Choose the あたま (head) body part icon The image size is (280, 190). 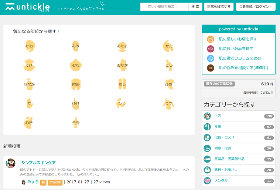[x=122, y=46]
